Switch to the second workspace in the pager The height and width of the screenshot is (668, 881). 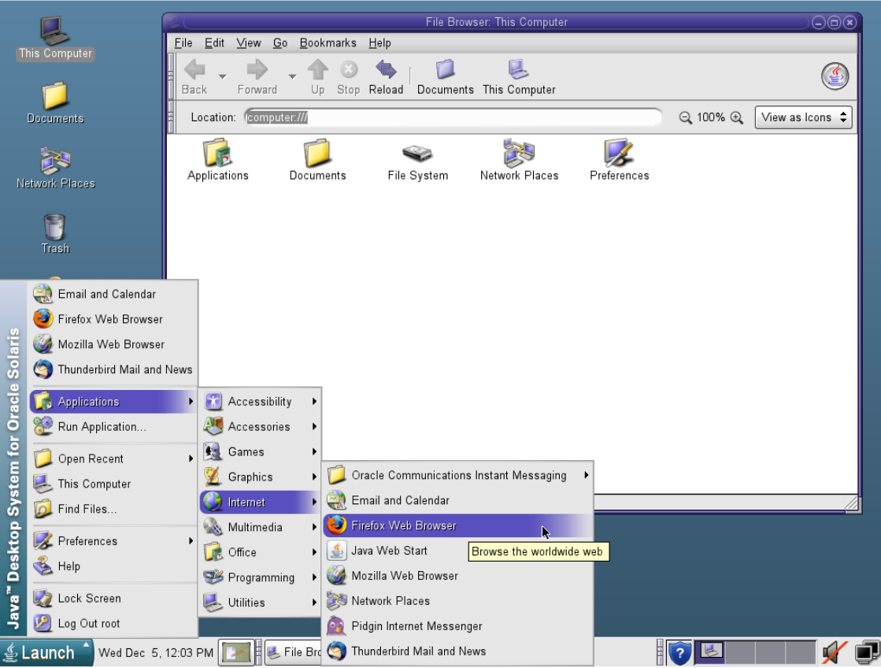(739, 652)
